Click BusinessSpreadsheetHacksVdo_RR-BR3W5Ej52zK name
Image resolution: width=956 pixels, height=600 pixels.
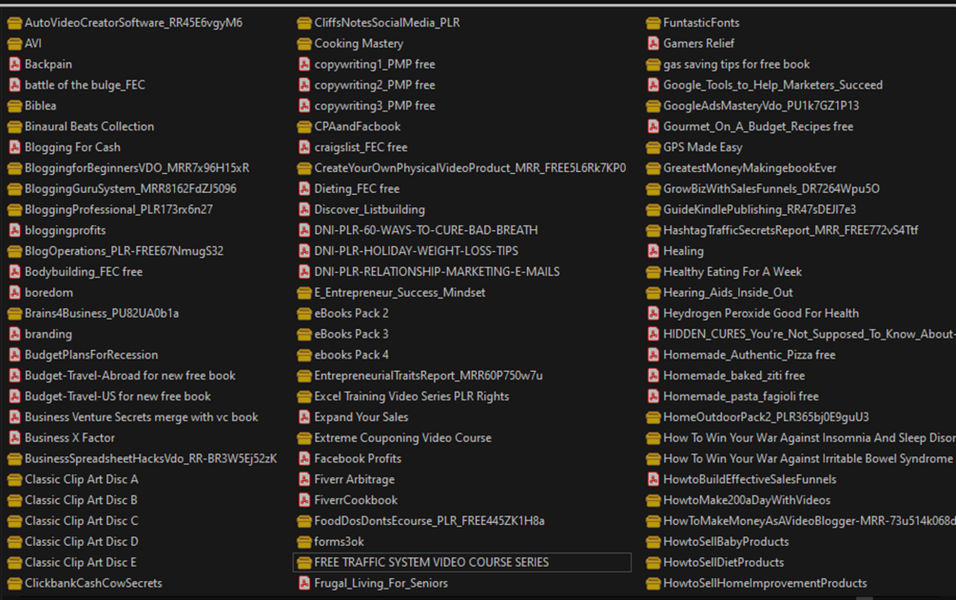tap(151, 458)
